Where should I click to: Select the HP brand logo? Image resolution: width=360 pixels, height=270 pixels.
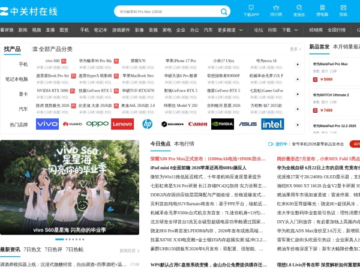click(x=148, y=124)
